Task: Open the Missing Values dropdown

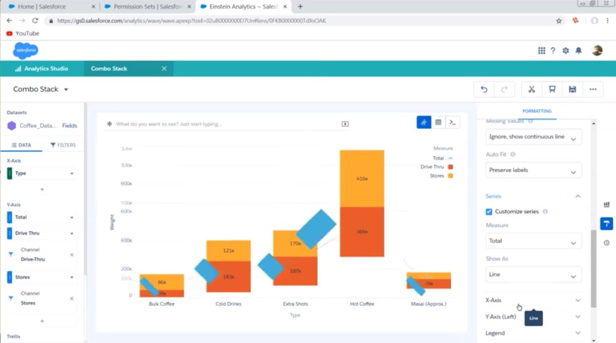Action: tap(534, 137)
